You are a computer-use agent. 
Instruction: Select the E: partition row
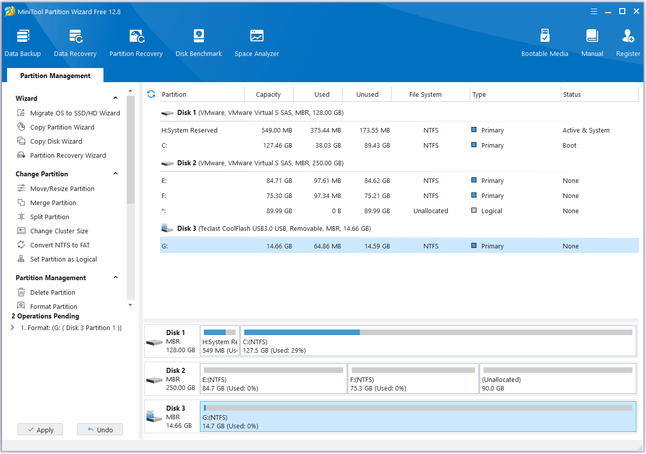coord(399,181)
